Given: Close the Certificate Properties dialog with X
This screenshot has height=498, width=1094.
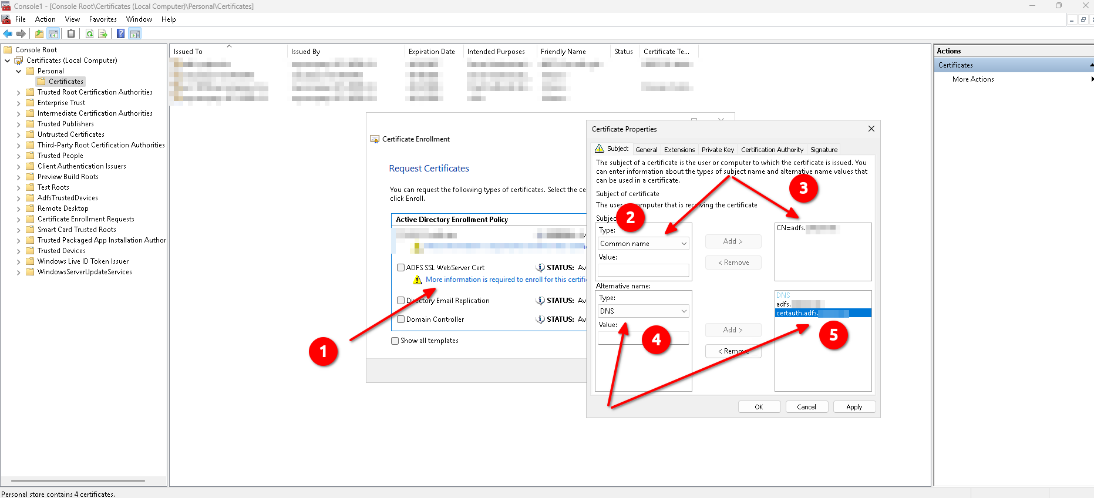Looking at the screenshot, I should [x=871, y=129].
